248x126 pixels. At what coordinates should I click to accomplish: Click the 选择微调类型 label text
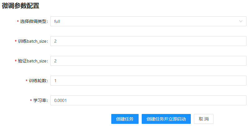[x=34, y=21]
